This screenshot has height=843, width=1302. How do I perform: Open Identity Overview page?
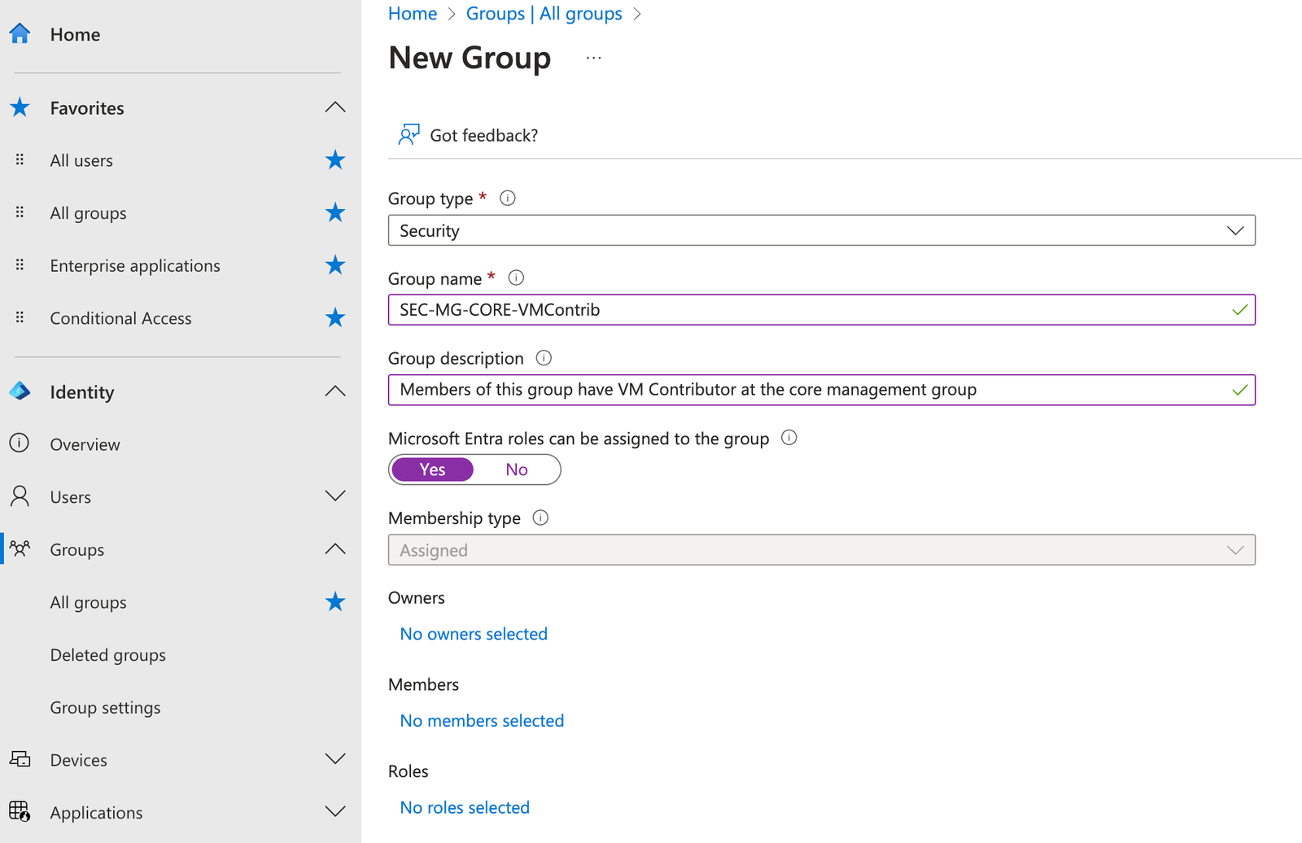(85, 444)
